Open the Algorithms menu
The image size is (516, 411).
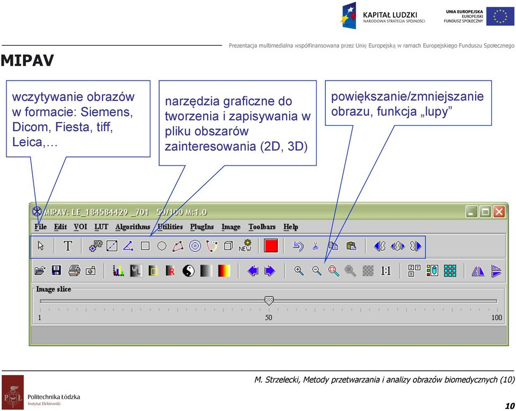[x=133, y=227]
